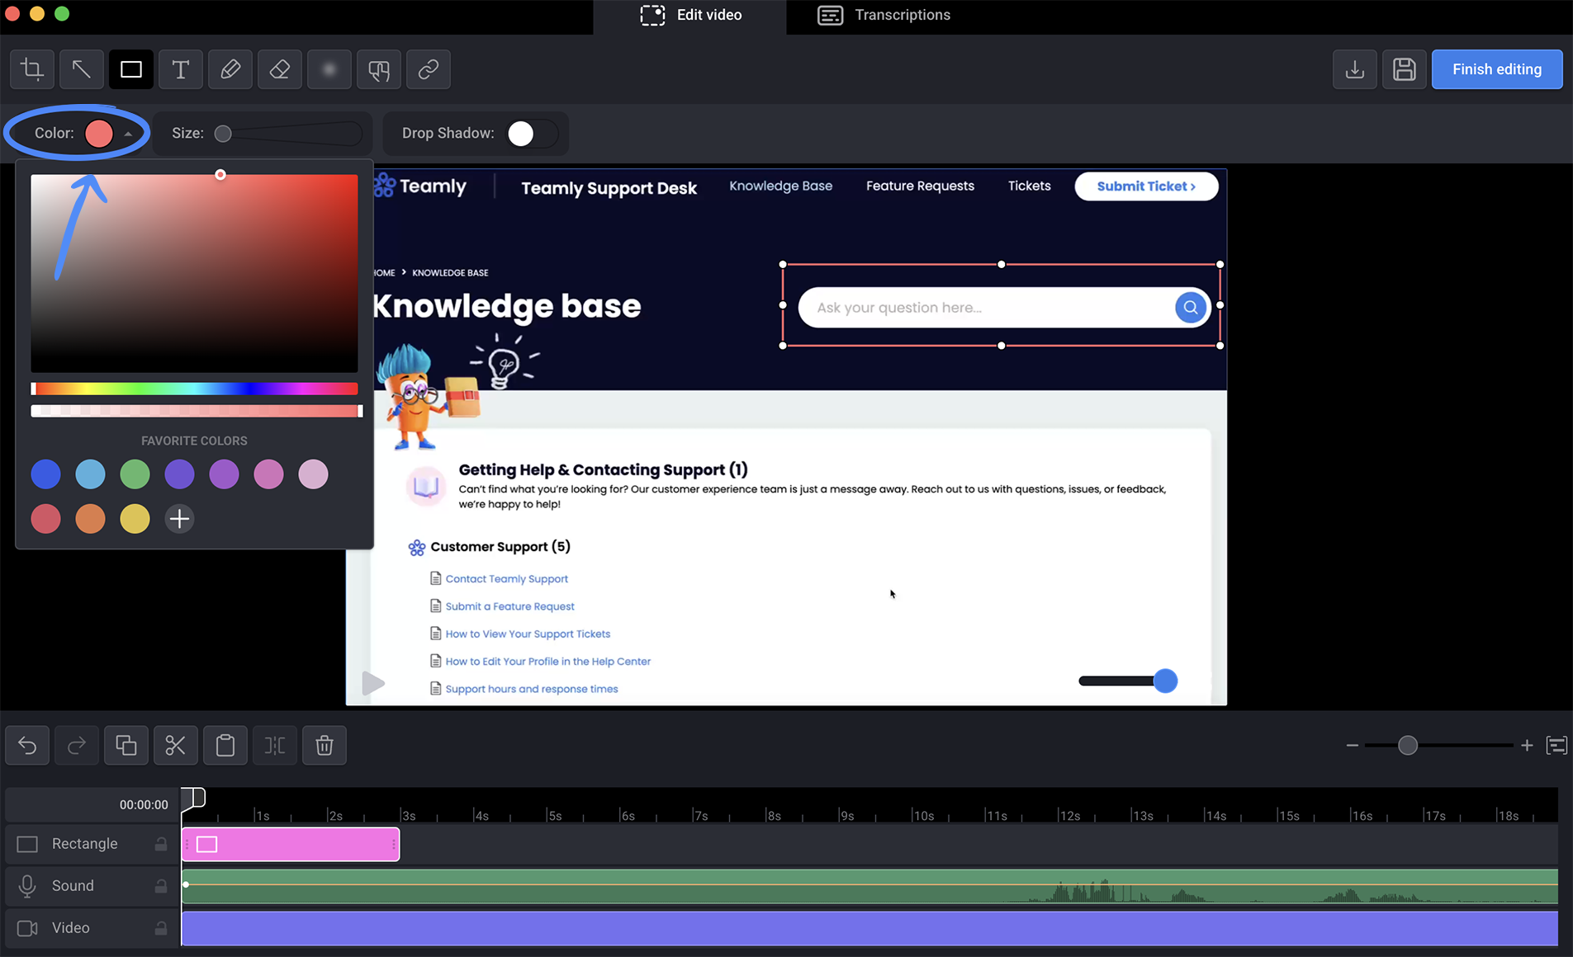
Task: Select the Blur tool
Action: [329, 69]
